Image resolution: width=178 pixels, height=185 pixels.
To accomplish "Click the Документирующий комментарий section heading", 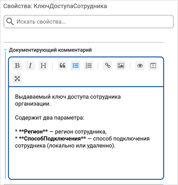I will (x=50, y=50).
